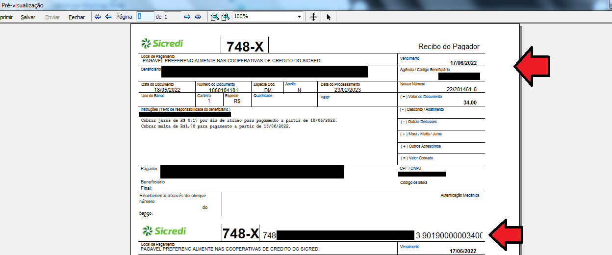Click the 'Cobrar multa' instruction line
The height and width of the screenshot is (255, 612).
(x=216, y=126)
